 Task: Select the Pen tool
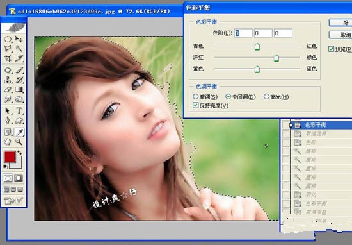pos(8,120)
